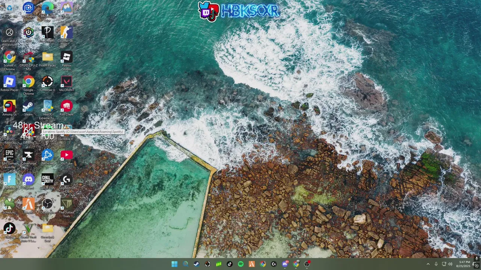
Task: Select the Phasmophobia desktop shortcut
Action: [x=47, y=35]
